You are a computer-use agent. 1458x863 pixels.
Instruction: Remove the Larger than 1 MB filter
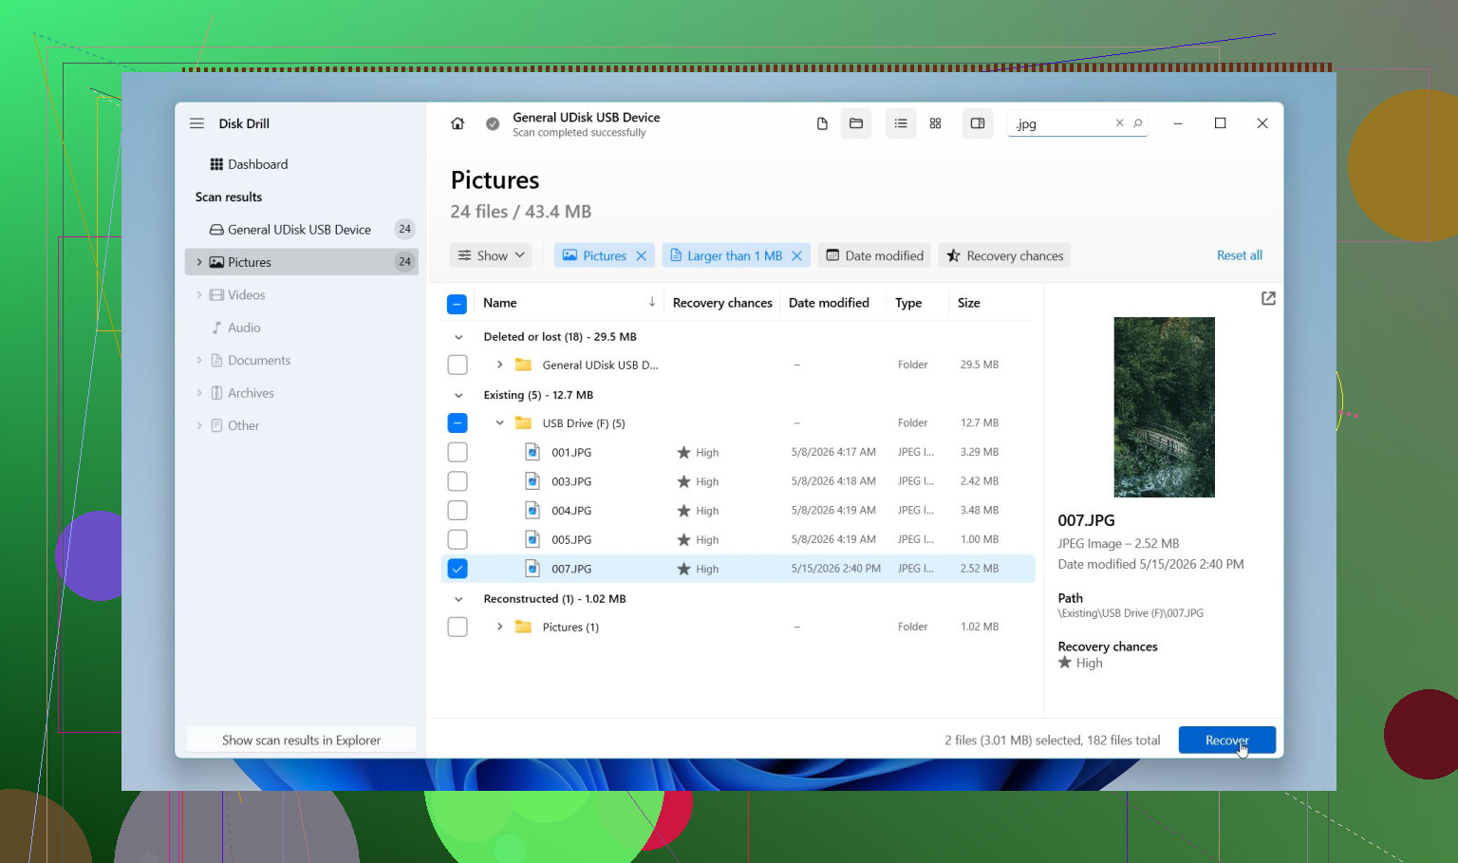tap(797, 255)
